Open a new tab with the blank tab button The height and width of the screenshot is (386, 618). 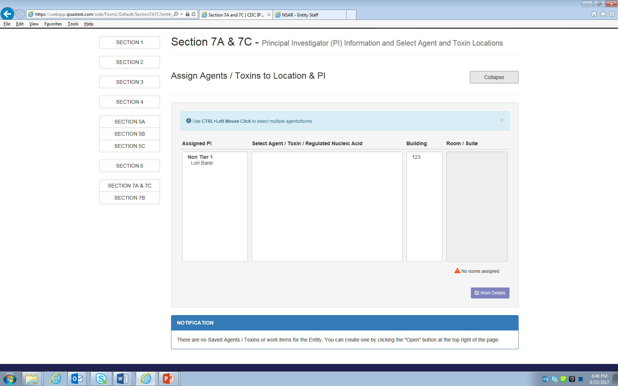tap(351, 15)
